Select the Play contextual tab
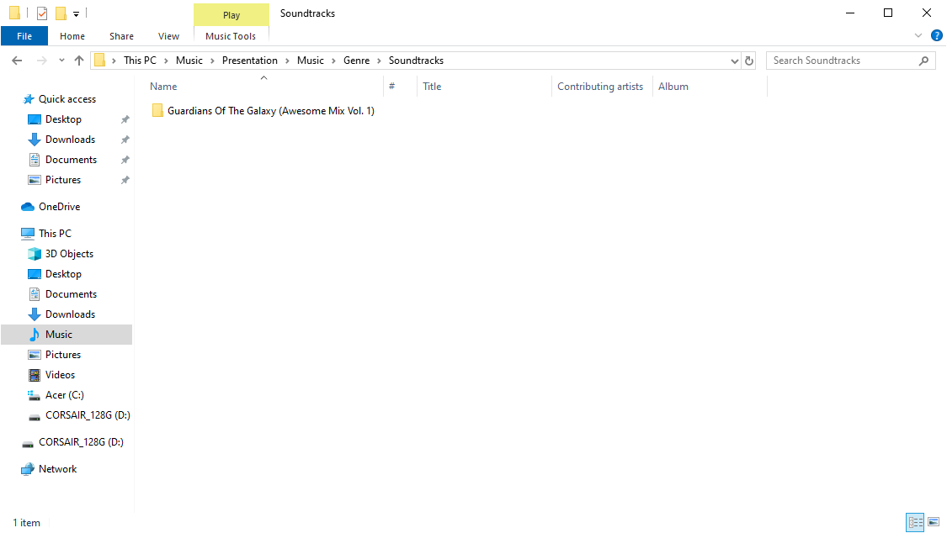This screenshot has width=947, height=533. click(231, 15)
